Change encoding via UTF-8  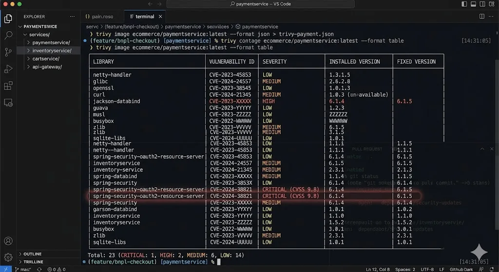427,269
